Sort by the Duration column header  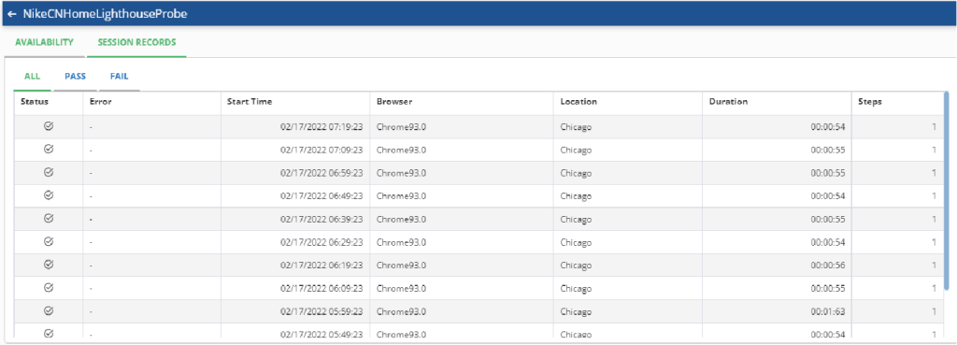click(728, 102)
